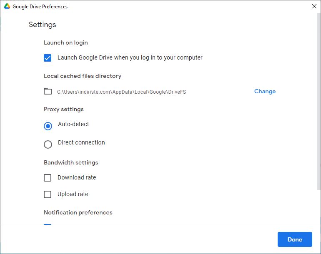Enable the Upload rate checkbox
321x254 pixels.
click(x=48, y=194)
